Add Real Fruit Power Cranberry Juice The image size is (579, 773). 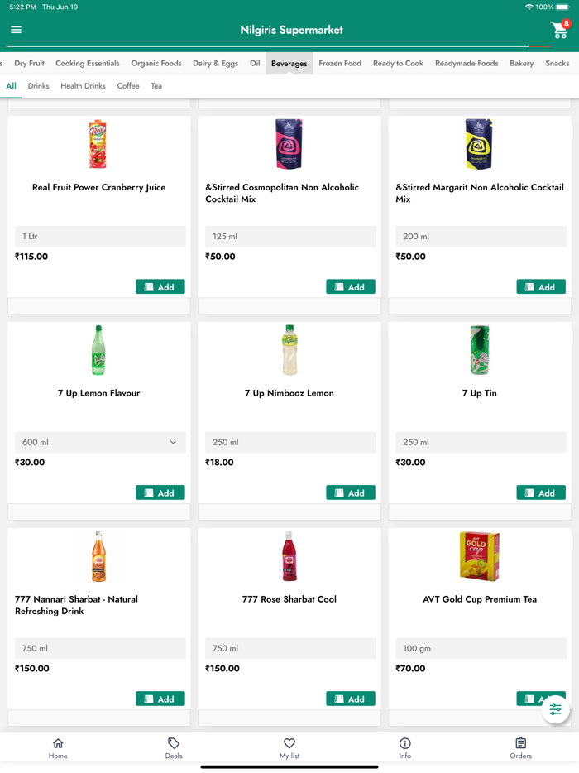pyautogui.click(x=160, y=287)
